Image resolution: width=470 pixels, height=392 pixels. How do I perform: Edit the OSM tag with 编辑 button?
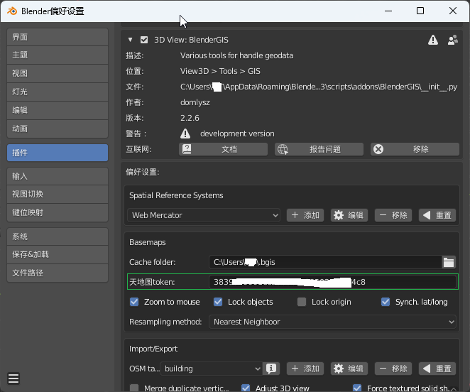click(349, 369)
